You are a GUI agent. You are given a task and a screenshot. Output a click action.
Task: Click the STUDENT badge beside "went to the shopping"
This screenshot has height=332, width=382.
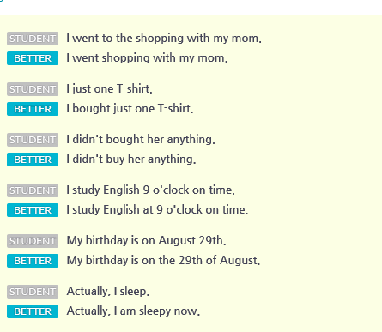(x=33, y=39)
